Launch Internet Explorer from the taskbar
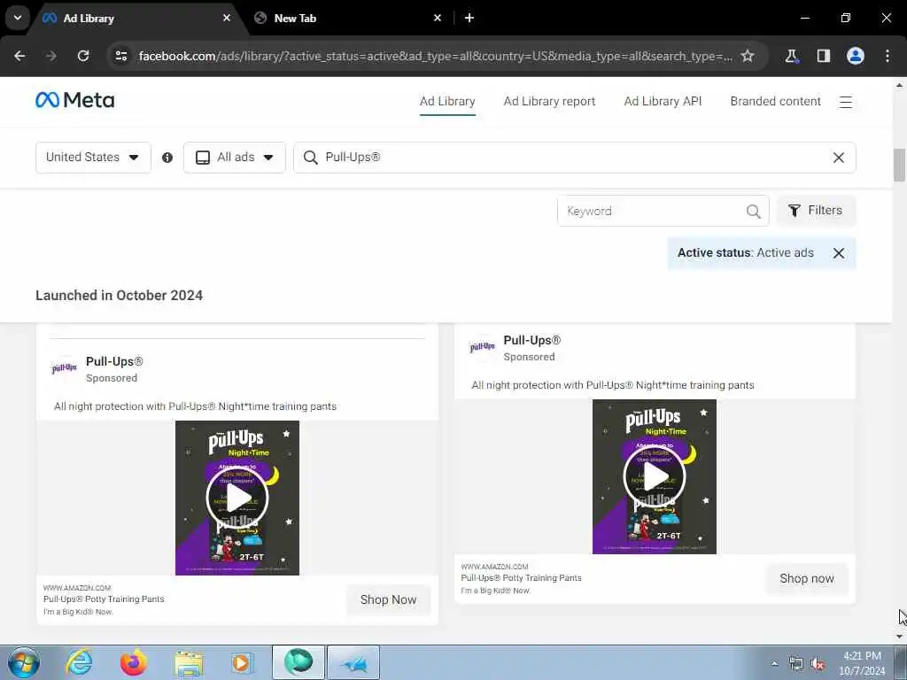This screenshot has height=680, width=907. (79, 662)
